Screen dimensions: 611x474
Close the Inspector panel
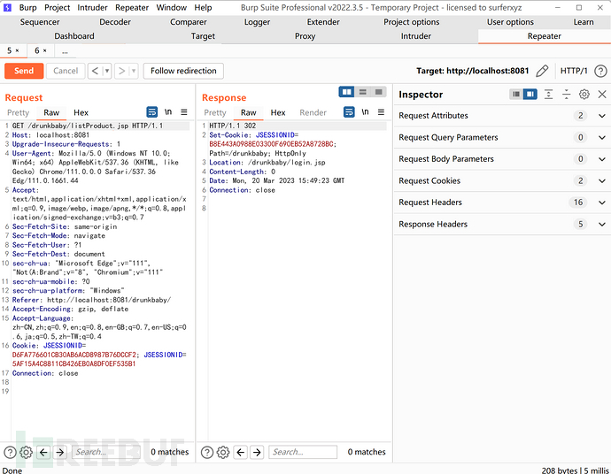[602, 94]
